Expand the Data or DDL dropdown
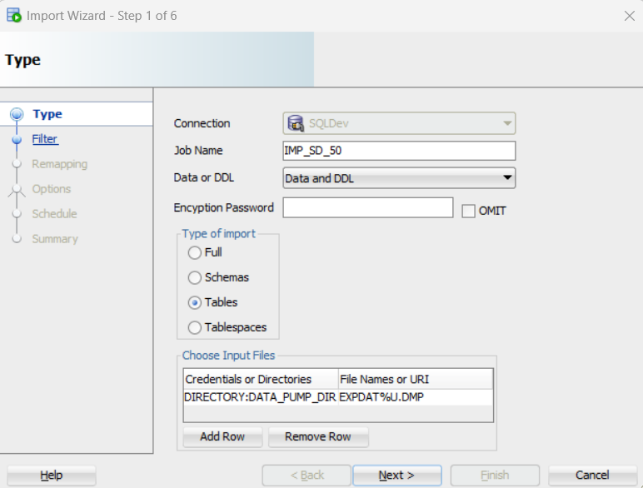 399,178
